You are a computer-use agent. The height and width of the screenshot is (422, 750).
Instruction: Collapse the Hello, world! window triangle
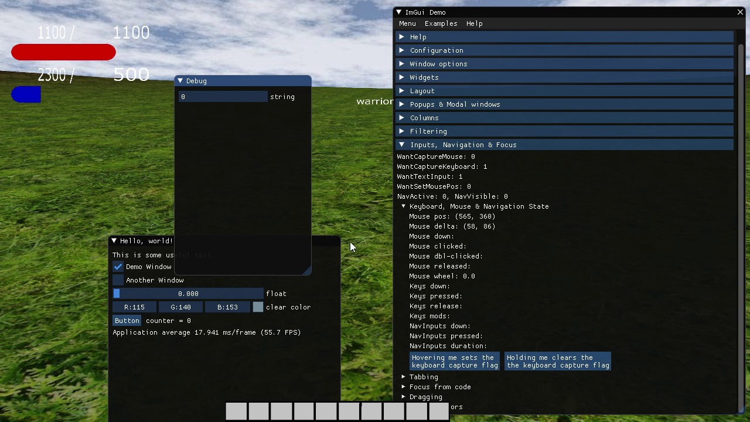[114, 241]
